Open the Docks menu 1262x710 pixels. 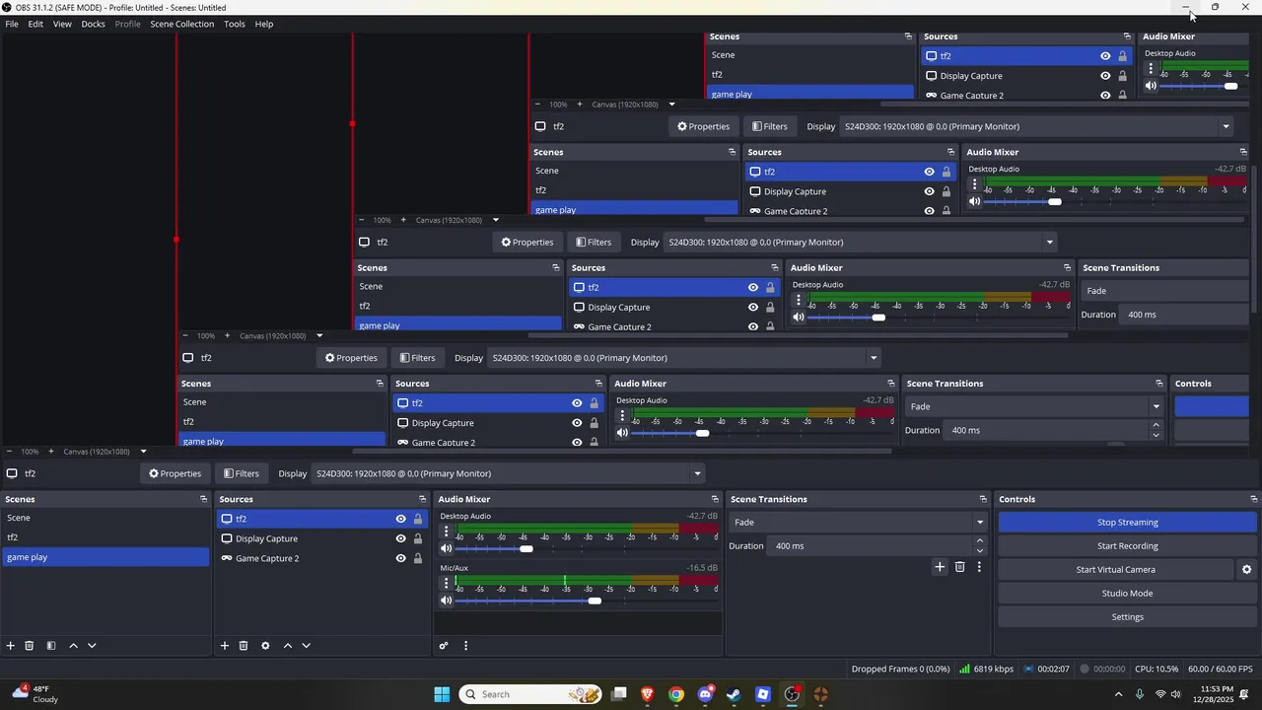pyautogui.click(x=94, y=24)
